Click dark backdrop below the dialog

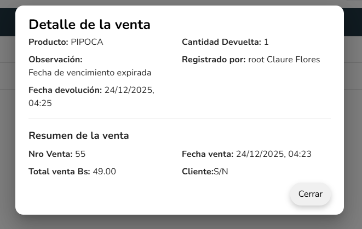tap(181, 222)
